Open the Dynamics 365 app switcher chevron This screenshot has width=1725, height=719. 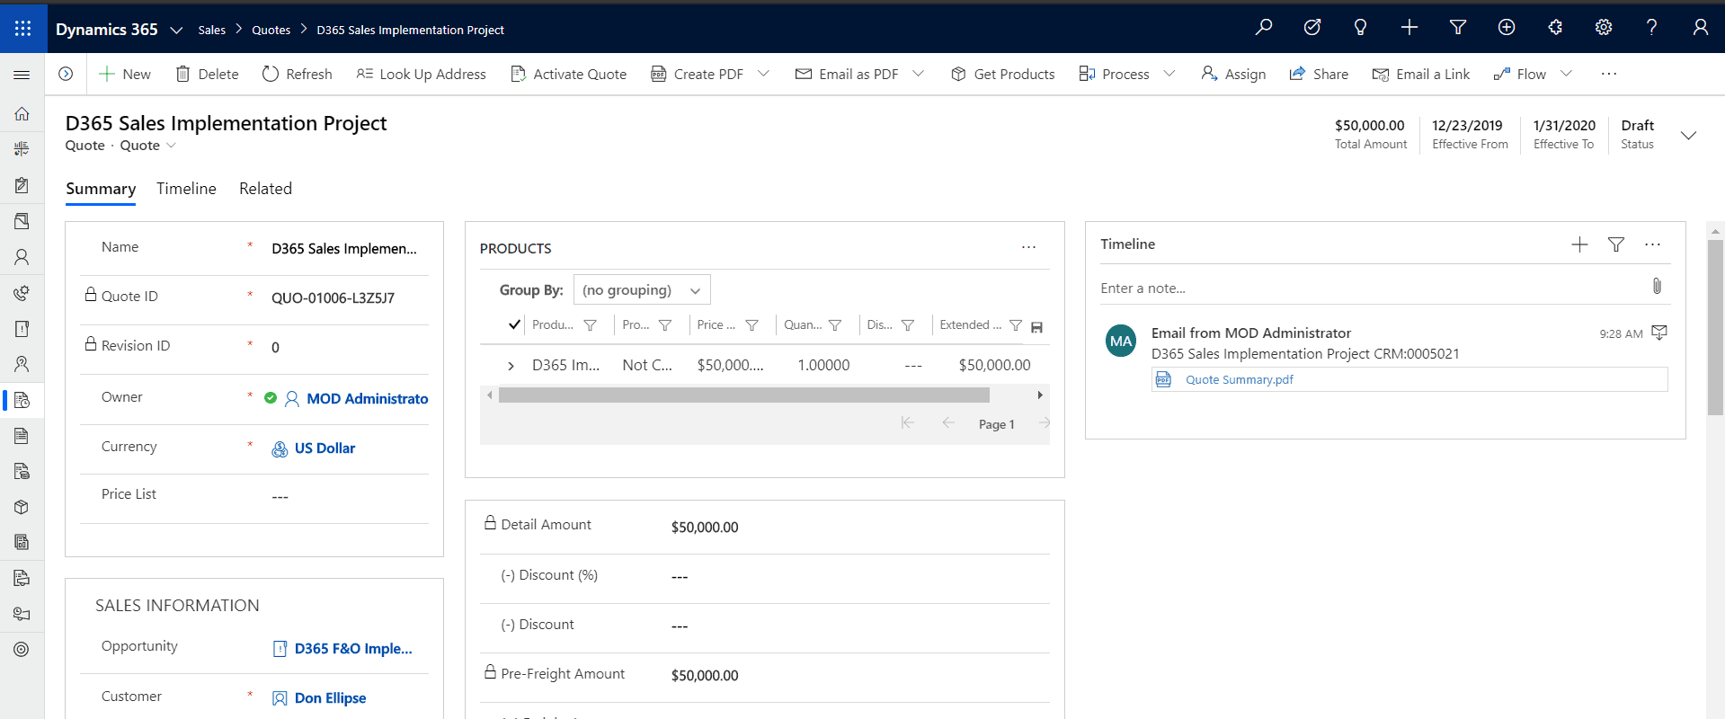click(x=177, y=30)
